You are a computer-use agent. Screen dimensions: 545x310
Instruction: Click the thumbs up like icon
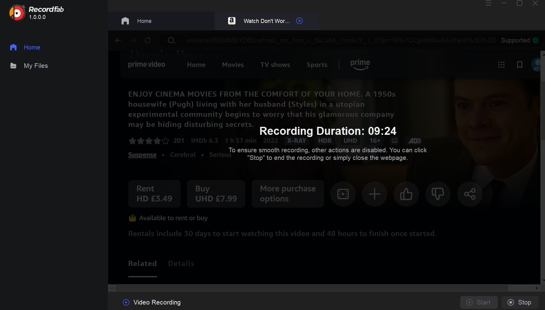point(406,194)
